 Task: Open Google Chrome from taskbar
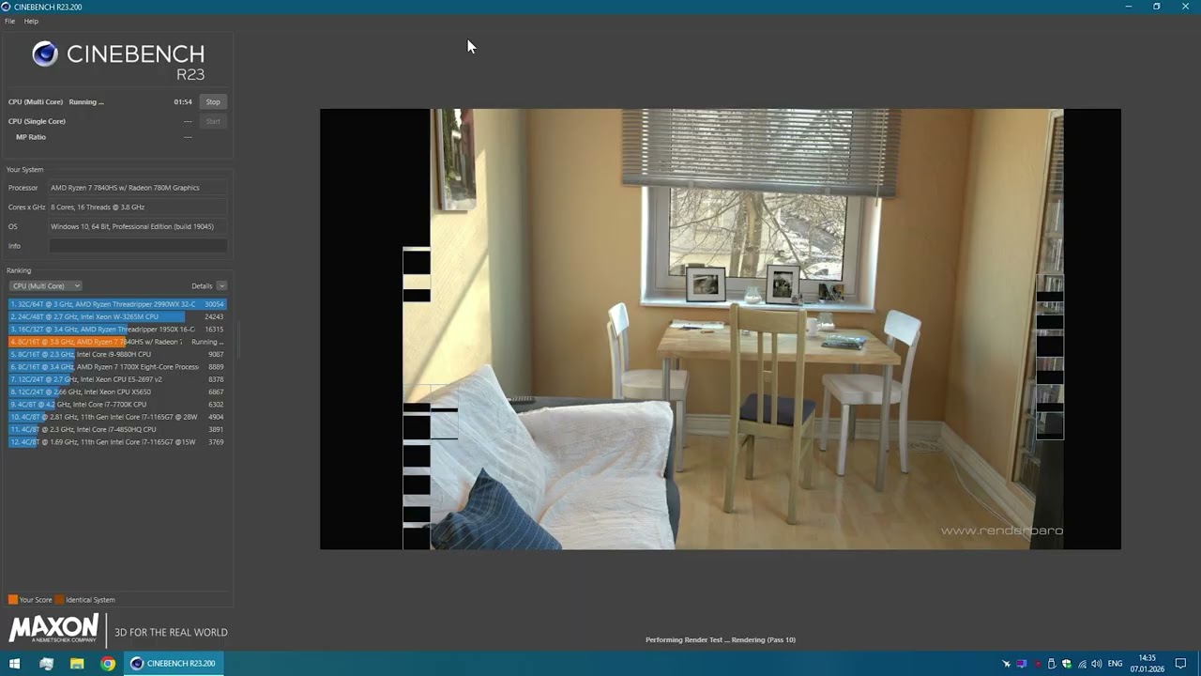108,664
